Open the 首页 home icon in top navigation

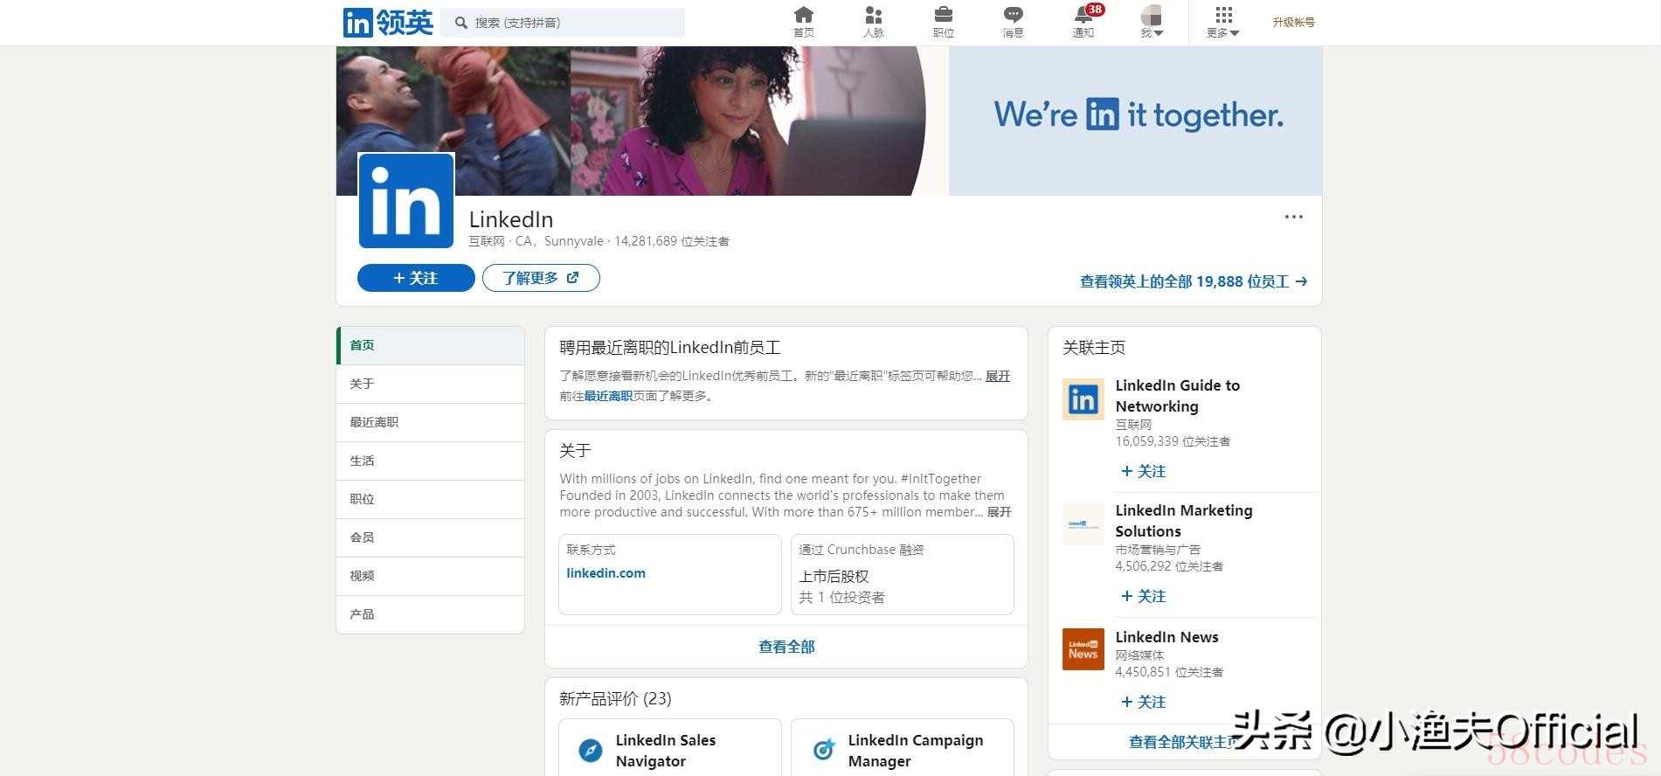[803, 22]
